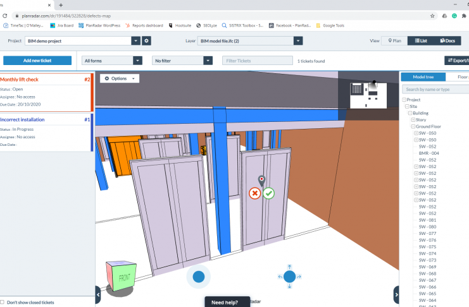Open project settings gear icon

[x=146, y=40]
